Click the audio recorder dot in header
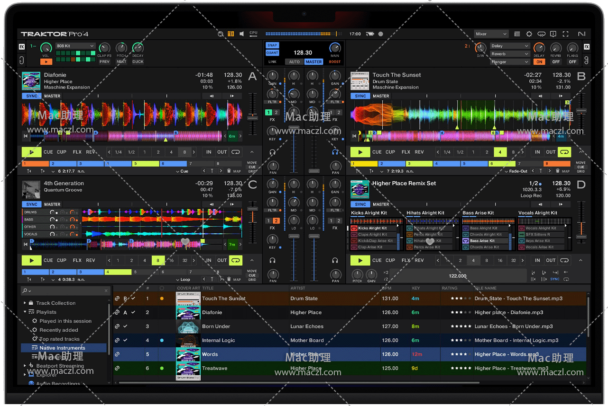Image resolution: width=608 pixels, height=406 pixels. coord(380,34)
